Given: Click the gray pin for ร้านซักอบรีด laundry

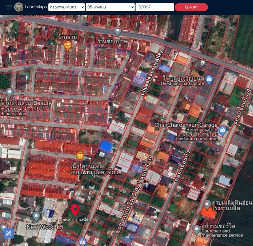Looking at the screenshot, I should (x=117, y=31).
